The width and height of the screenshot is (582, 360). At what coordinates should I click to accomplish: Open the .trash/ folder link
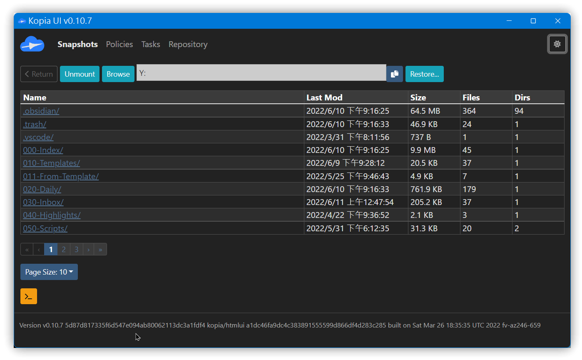[x=35, y=124]
